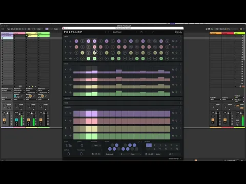The image size is (246, 184).
Task: Click direction arrow for Gate row D
Action: 70,59
